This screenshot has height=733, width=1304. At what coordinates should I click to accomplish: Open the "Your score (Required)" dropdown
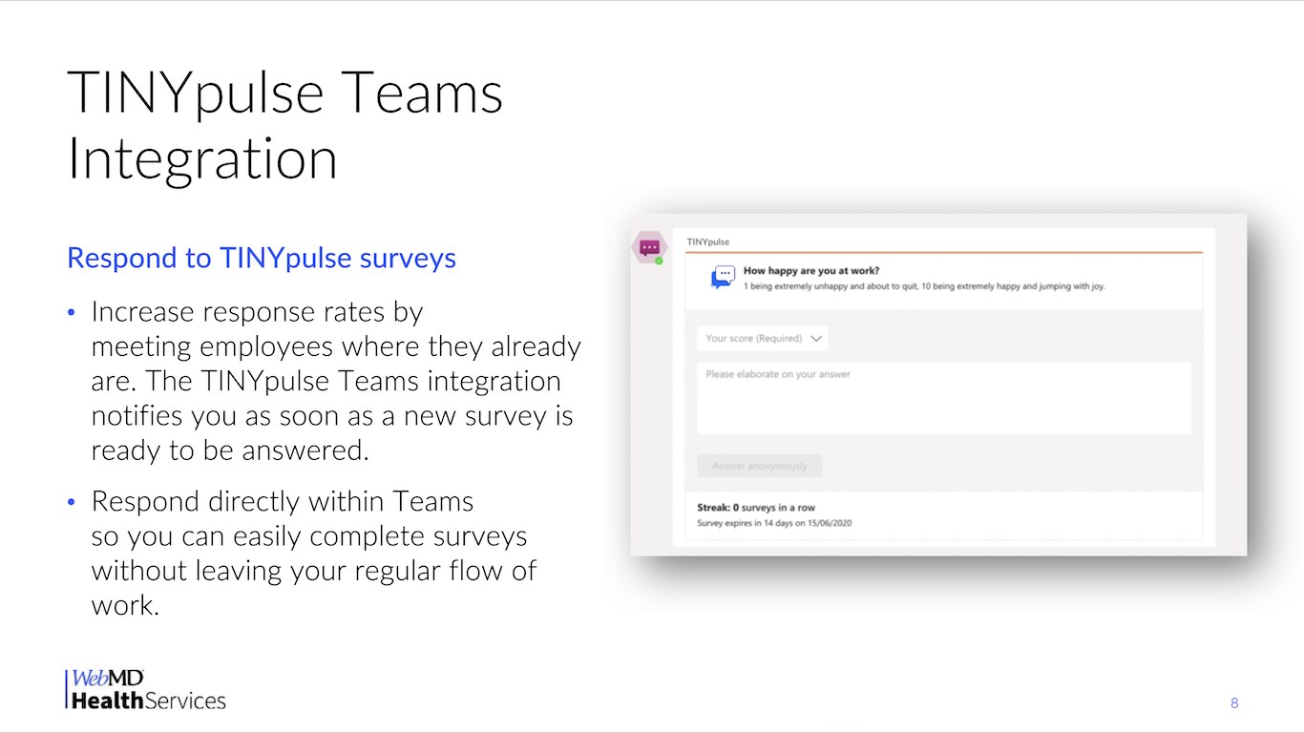click(x=762, y=339)
